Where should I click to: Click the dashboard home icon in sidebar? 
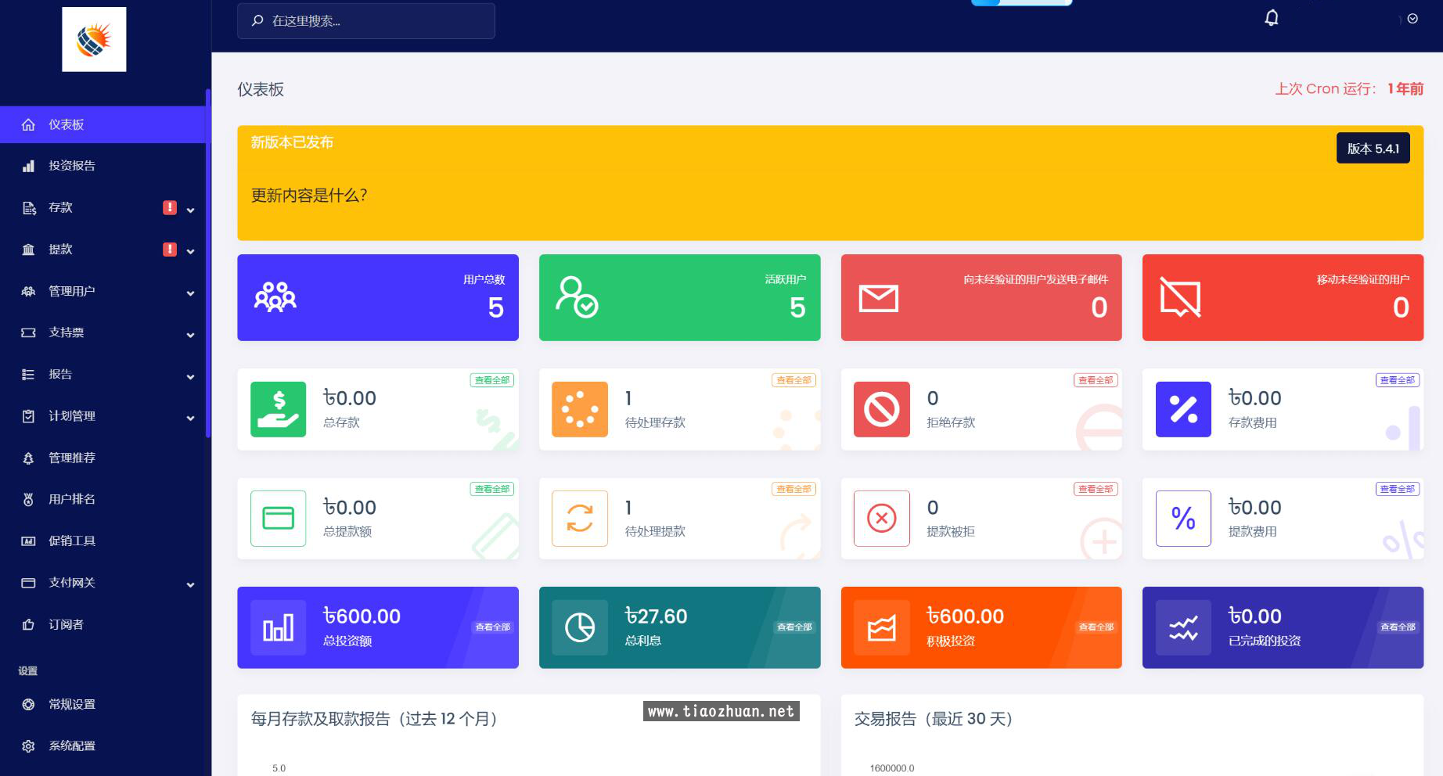pos(28,124)
